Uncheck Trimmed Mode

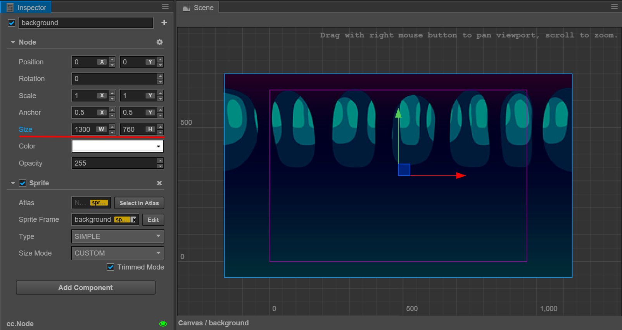[111, 267]
